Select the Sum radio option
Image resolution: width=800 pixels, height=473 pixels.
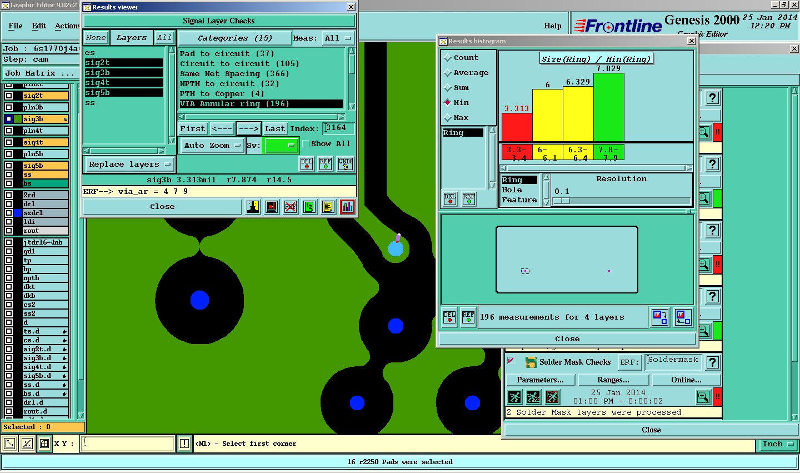point(448,88)
